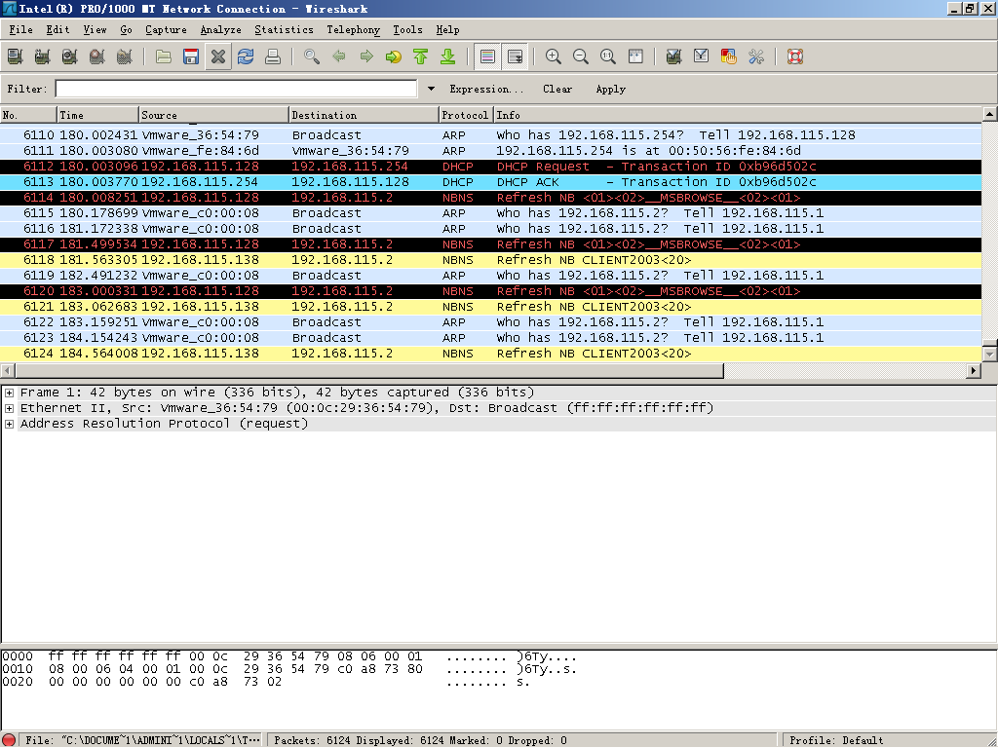The width and height of the screenshot is (998, 748).
Task: Jump to the last packet
Action: point(448,56)
